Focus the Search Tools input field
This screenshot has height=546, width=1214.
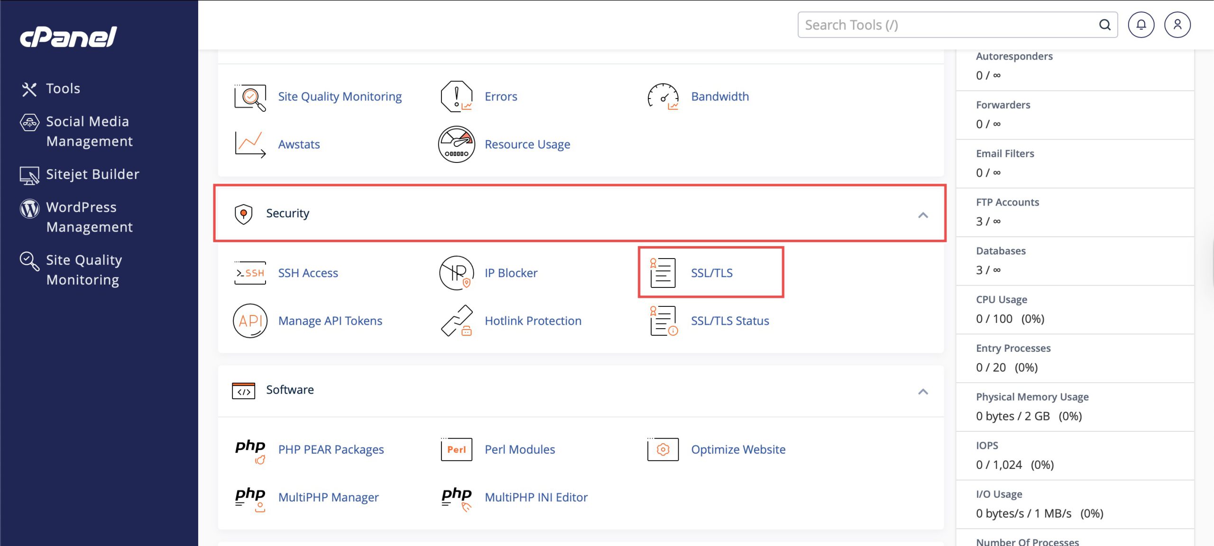click(957, 25)
